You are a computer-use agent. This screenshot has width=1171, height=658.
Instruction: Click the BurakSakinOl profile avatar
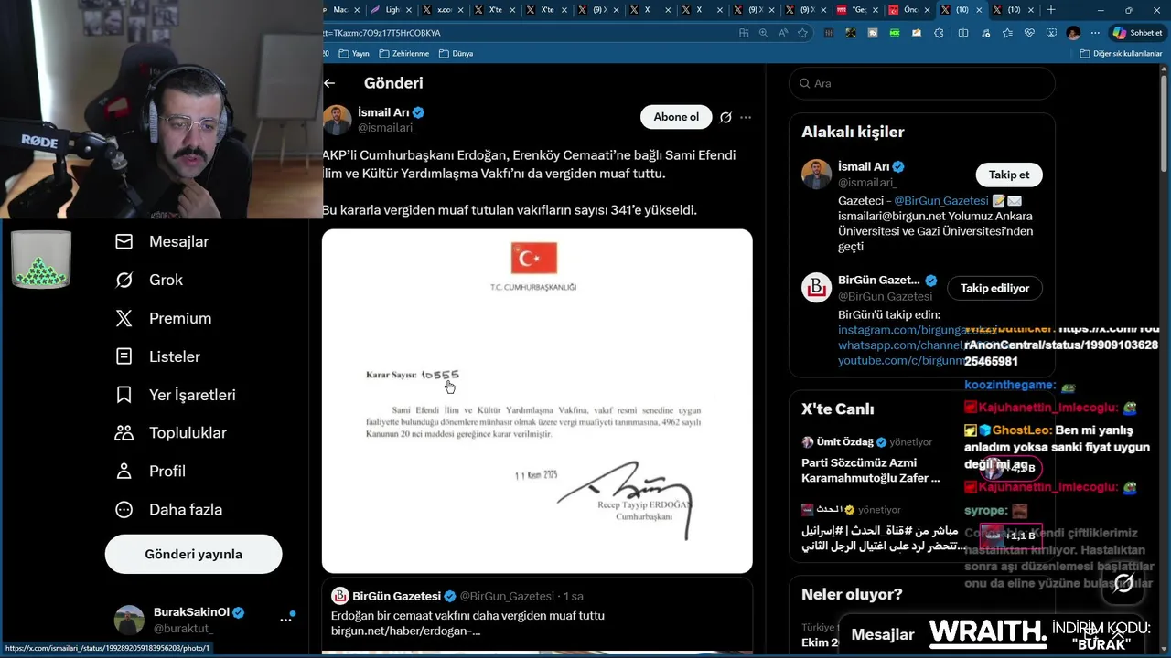[129, 620]
